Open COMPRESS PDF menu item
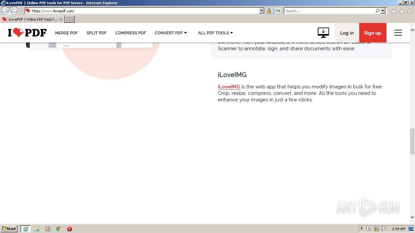This screenshot has width=415, height=233. pyautogui.click(x=131, y=33)
